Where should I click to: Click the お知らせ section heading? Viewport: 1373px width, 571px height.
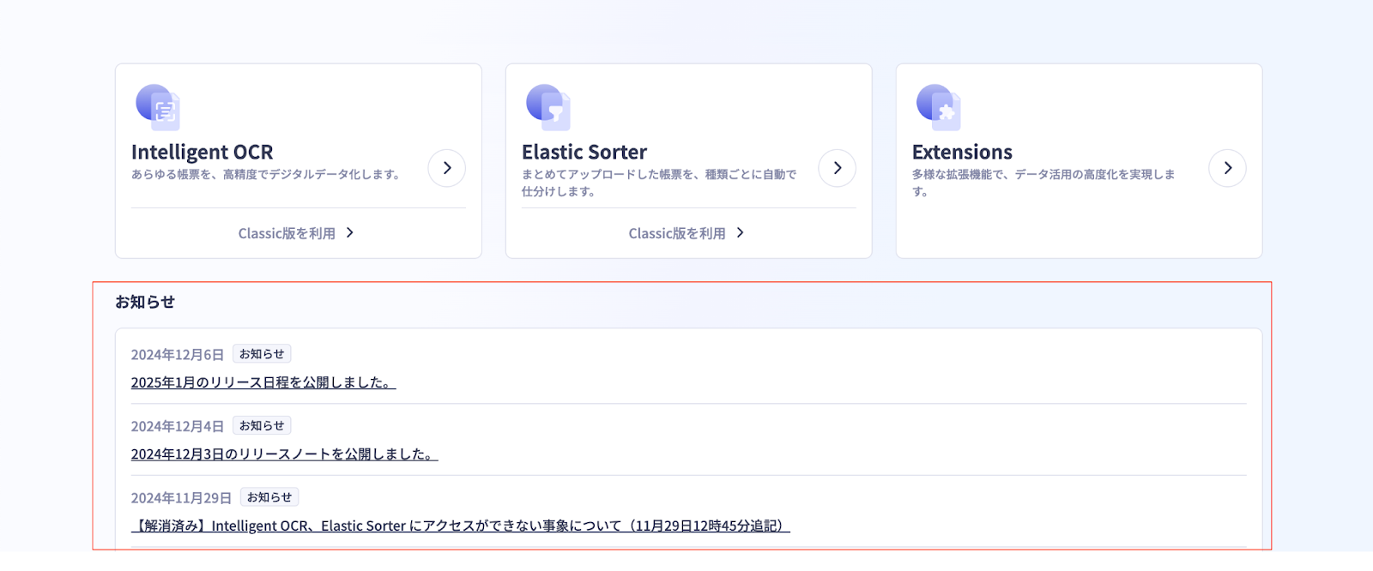[145, 302]
